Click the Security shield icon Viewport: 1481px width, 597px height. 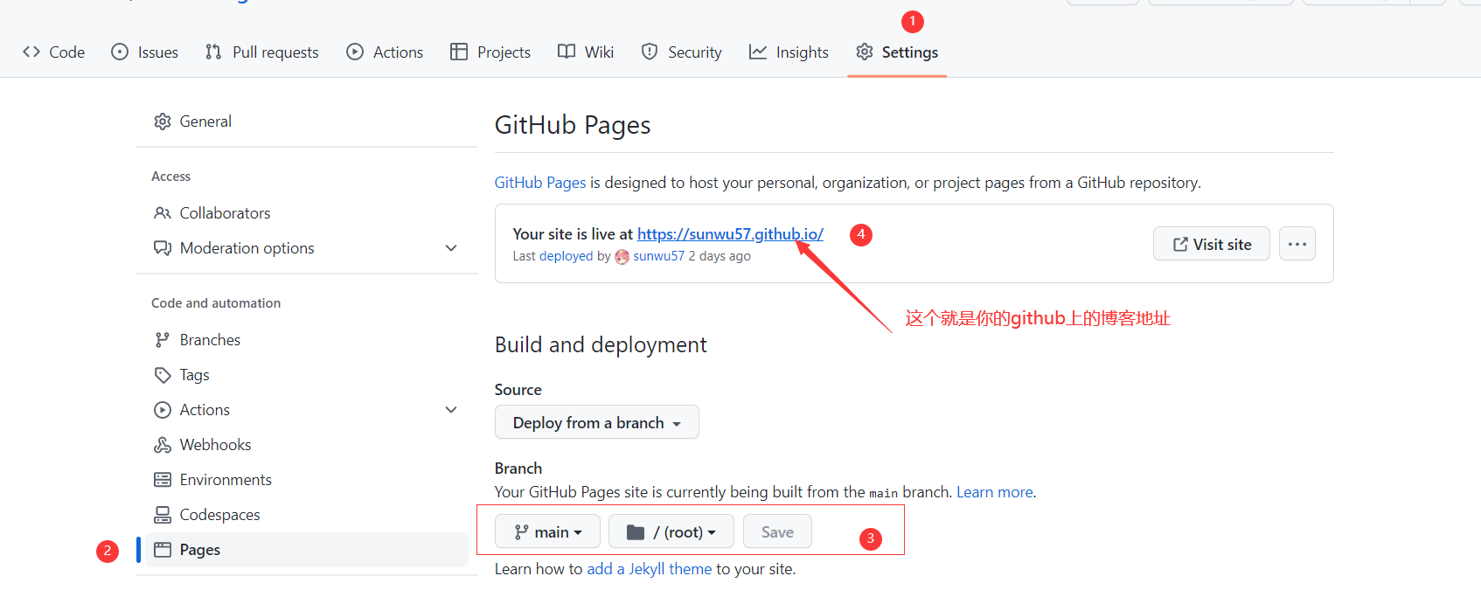coord(650,52)
